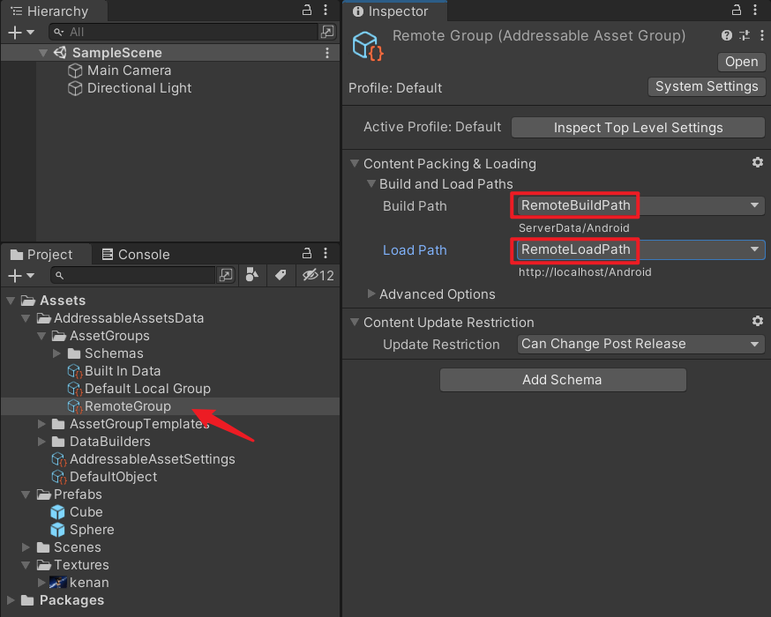771x617 pixels.
Task: Click the Search by Type icon in Project
Action: [251, 276]
